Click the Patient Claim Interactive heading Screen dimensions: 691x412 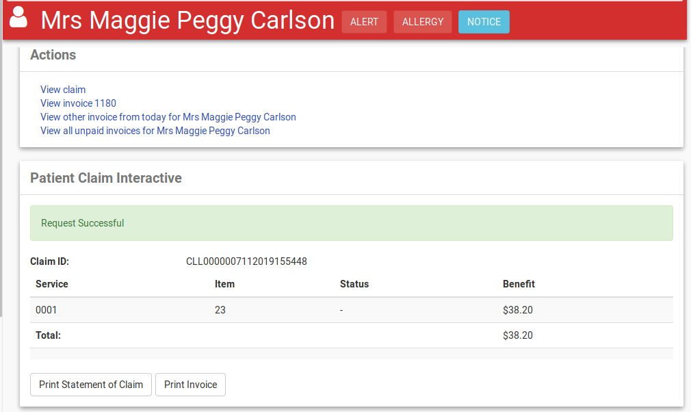point(106,178)
